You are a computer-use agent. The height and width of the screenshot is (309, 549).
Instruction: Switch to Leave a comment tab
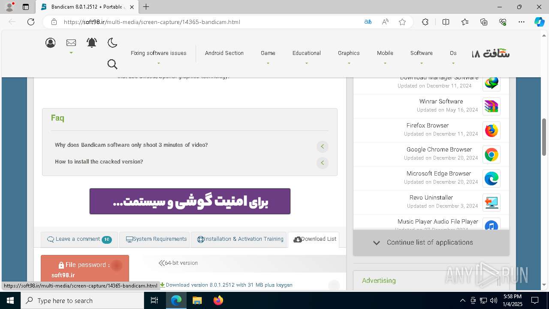tap(79, 239)
